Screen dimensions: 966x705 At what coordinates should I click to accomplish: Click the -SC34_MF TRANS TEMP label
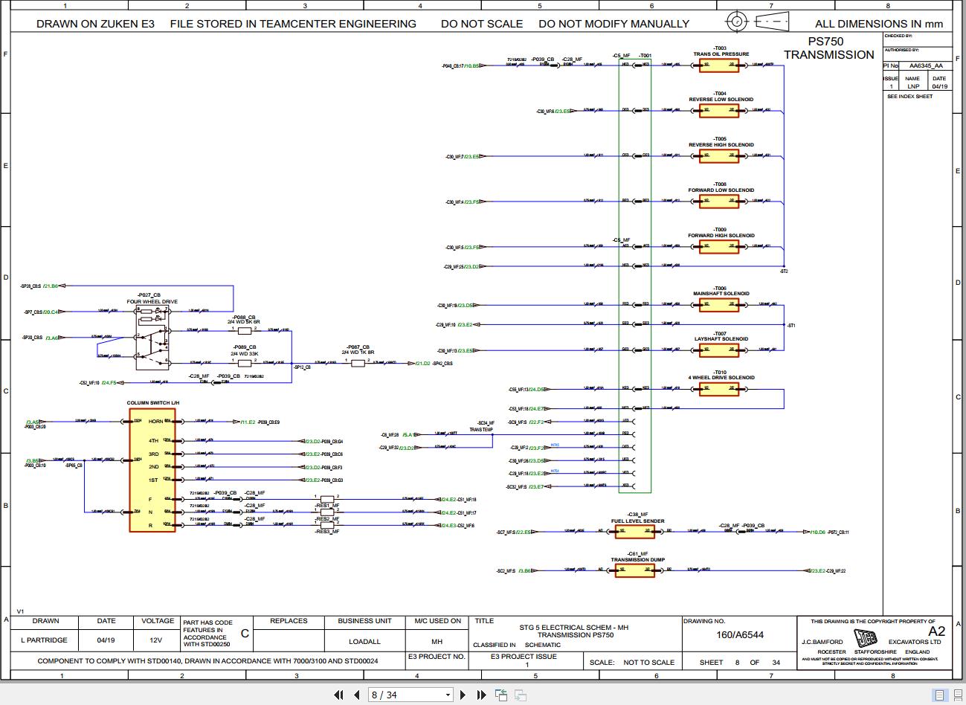coord(482,426)
